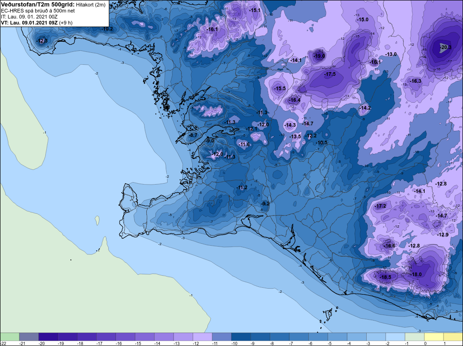Screen dimensions: 463x346
Task: Click the -9.2 temperature label
Action: click(265, 204)
